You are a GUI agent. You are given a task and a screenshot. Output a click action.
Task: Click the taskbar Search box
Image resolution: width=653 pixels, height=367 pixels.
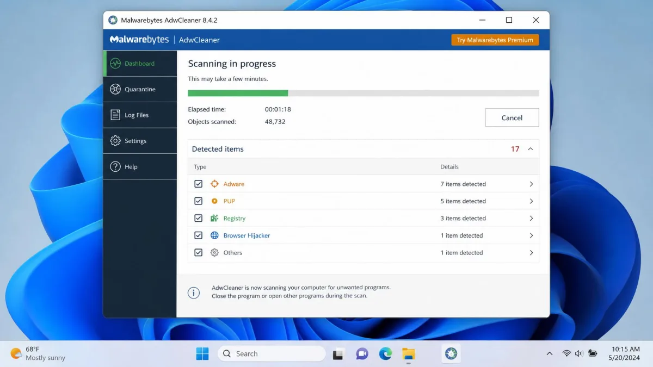coord(272,354)
